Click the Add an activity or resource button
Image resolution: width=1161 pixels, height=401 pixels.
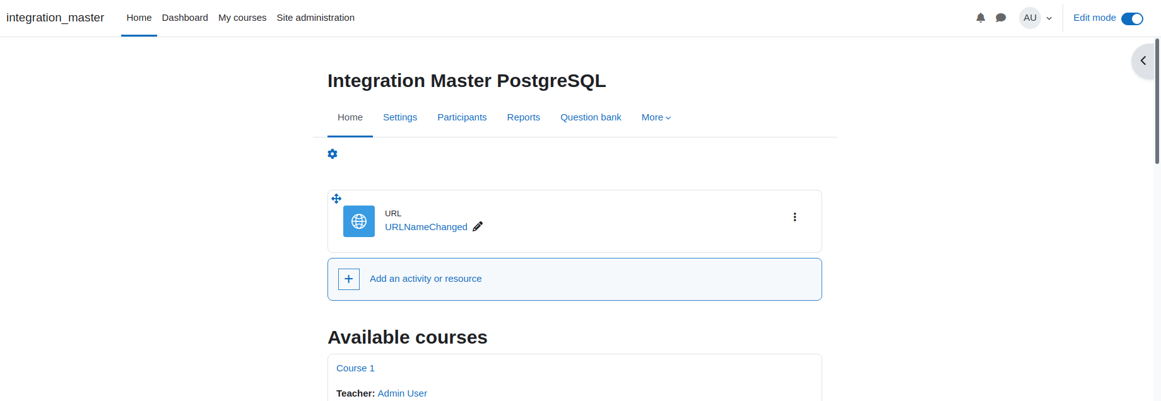pos(574,279)
